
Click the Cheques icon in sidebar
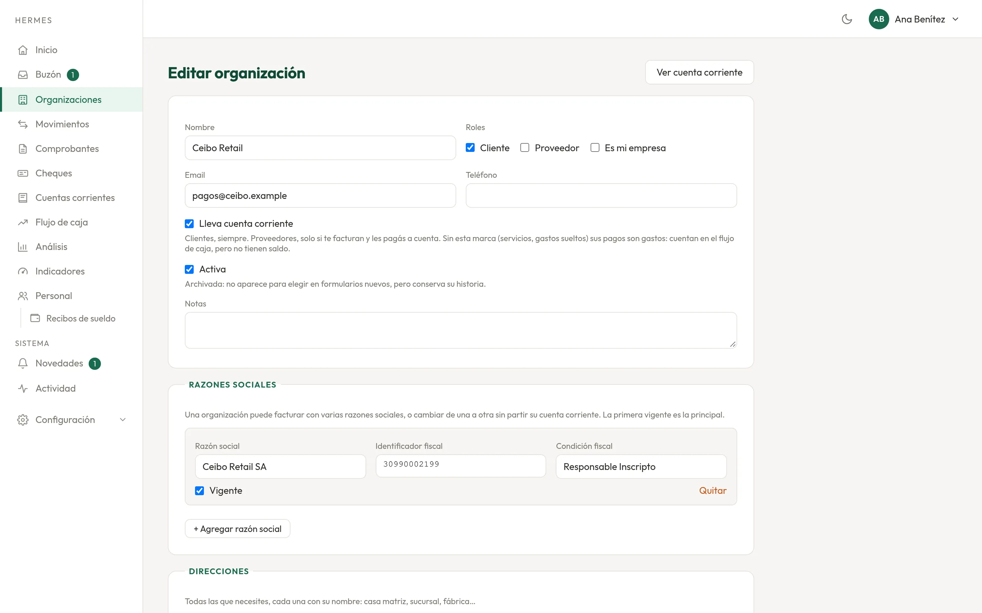(23, 173)
